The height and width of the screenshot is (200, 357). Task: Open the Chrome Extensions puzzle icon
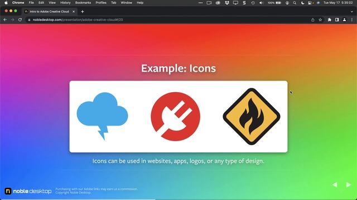(330, 20)
